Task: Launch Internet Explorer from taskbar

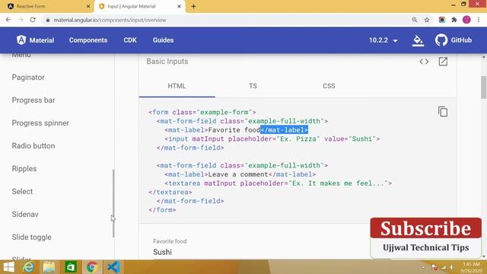Action: click(29, 267)
